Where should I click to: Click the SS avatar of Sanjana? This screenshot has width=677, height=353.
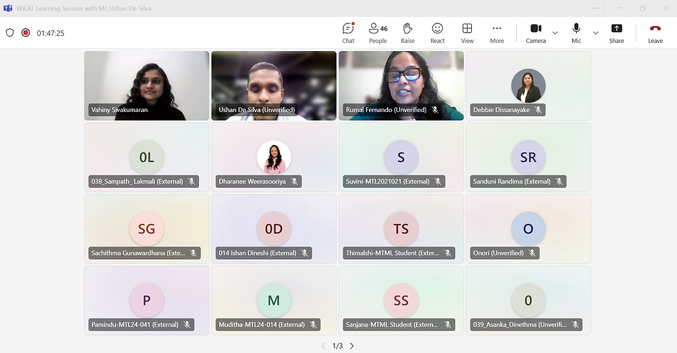point(401,300)
